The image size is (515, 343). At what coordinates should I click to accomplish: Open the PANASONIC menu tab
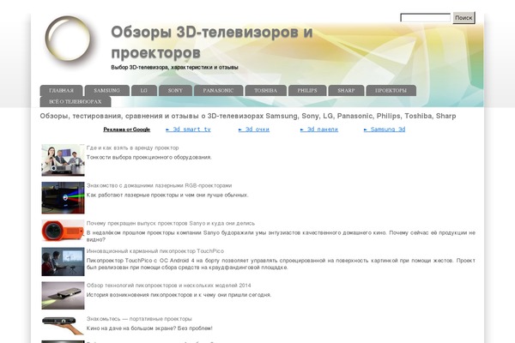pos(218,90)
